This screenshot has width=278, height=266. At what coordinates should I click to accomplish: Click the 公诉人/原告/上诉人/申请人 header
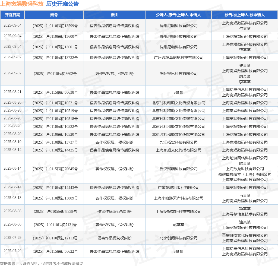pos(178,15)
